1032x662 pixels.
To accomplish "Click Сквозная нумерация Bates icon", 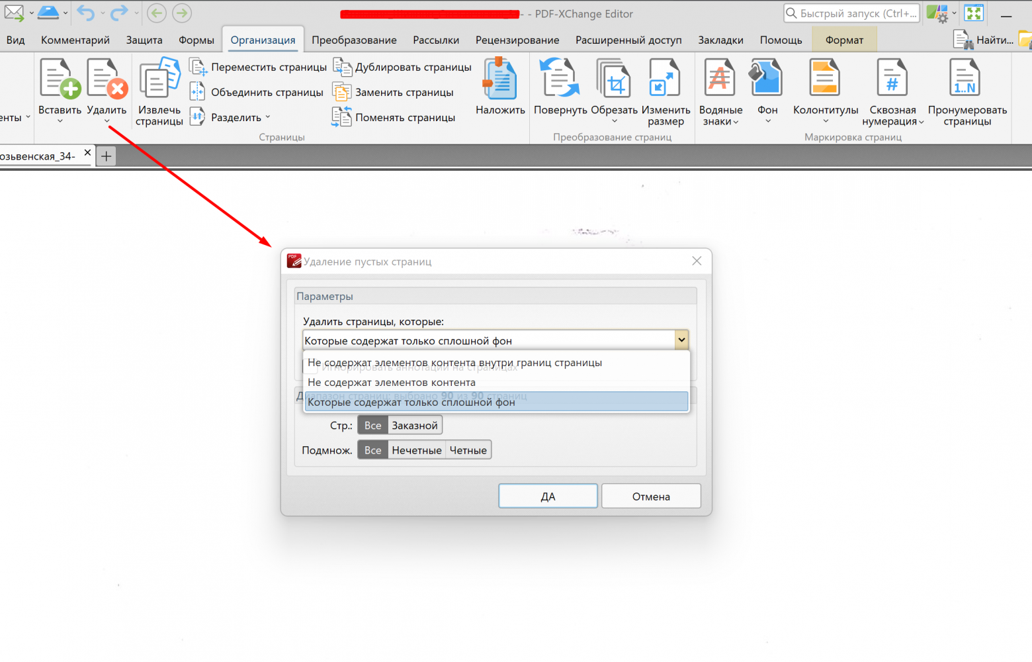I will coord(892,78).
